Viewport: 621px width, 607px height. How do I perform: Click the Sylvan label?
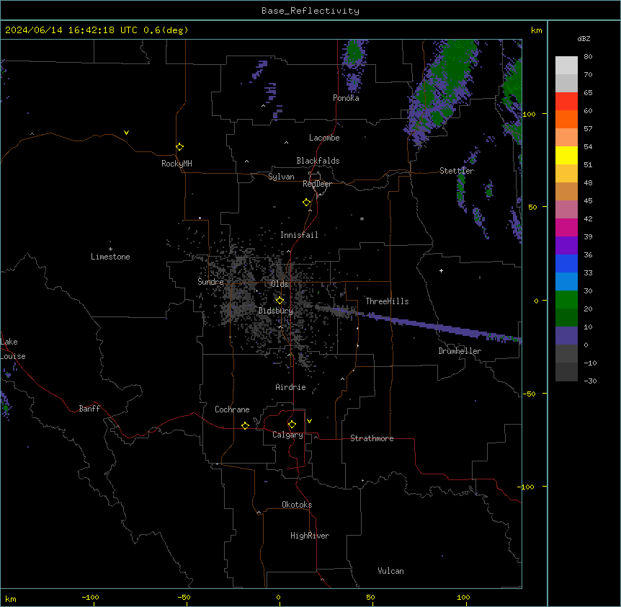click(281, 177)
